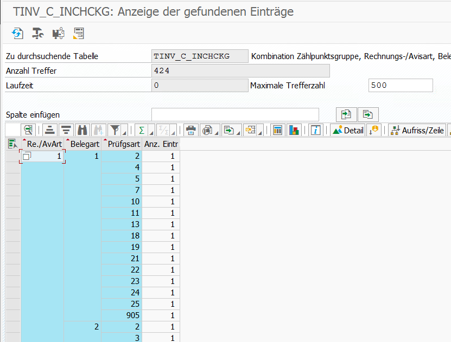Open the bar chart graphic icon
The width and height of the screenshot is (451, 342).
[294, 130]
